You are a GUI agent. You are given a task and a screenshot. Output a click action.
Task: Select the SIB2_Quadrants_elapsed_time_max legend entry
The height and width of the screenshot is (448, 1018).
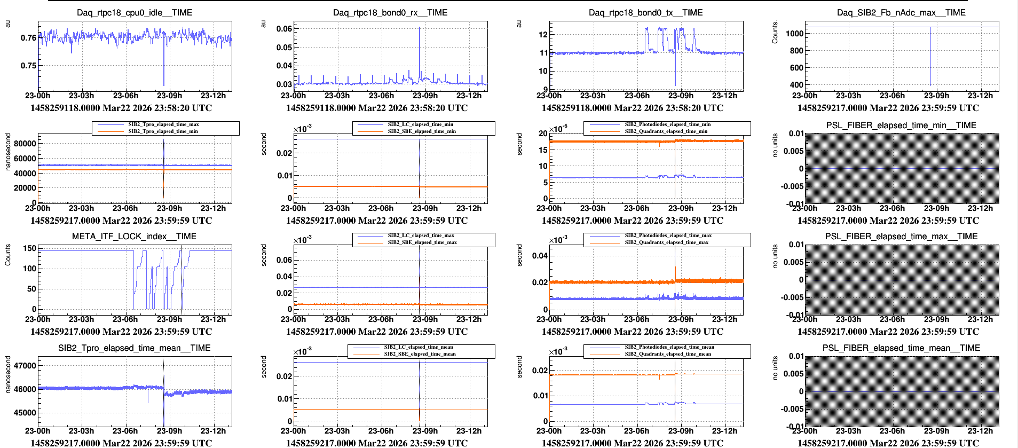(x=667, y=242)
